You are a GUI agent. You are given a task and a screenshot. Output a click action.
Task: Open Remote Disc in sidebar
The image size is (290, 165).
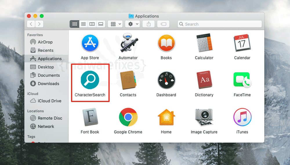46,118
